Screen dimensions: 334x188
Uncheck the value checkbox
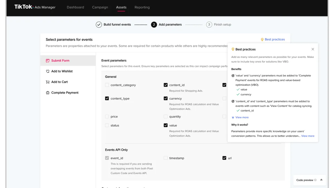[x=166, y=125]
